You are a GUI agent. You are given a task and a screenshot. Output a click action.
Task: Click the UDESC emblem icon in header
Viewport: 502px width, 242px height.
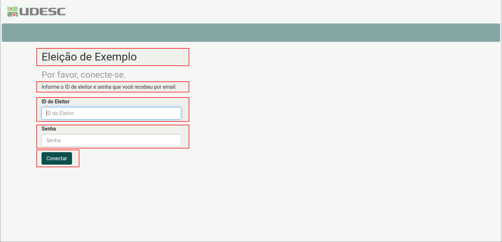coord(12,11)
